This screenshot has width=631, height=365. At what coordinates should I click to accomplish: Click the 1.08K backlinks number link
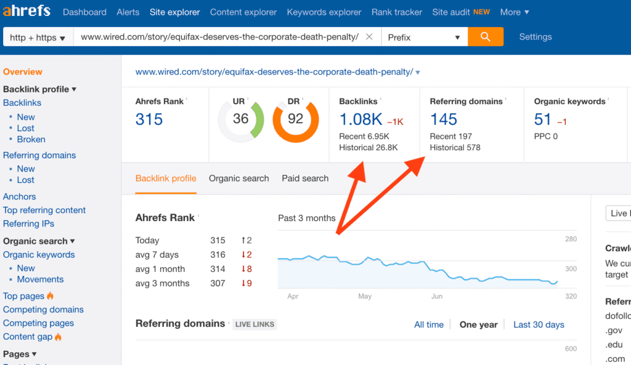(360, 119)
